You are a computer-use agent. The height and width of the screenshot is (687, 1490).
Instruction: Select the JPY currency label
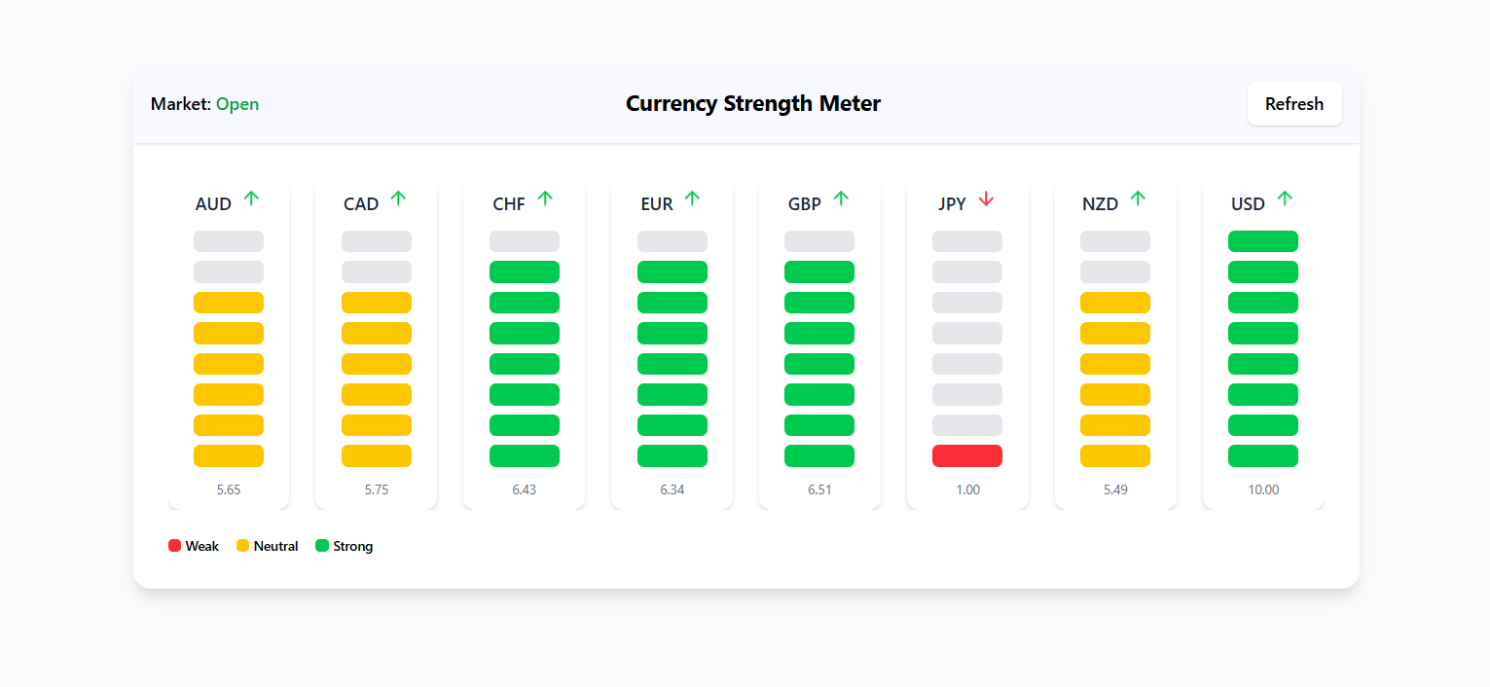952,204
